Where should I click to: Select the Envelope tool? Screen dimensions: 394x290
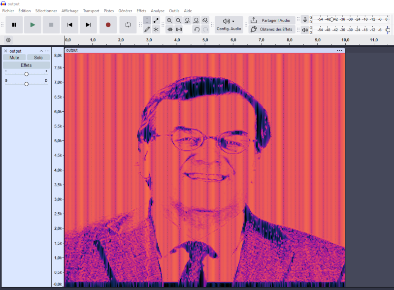[156, 20]
